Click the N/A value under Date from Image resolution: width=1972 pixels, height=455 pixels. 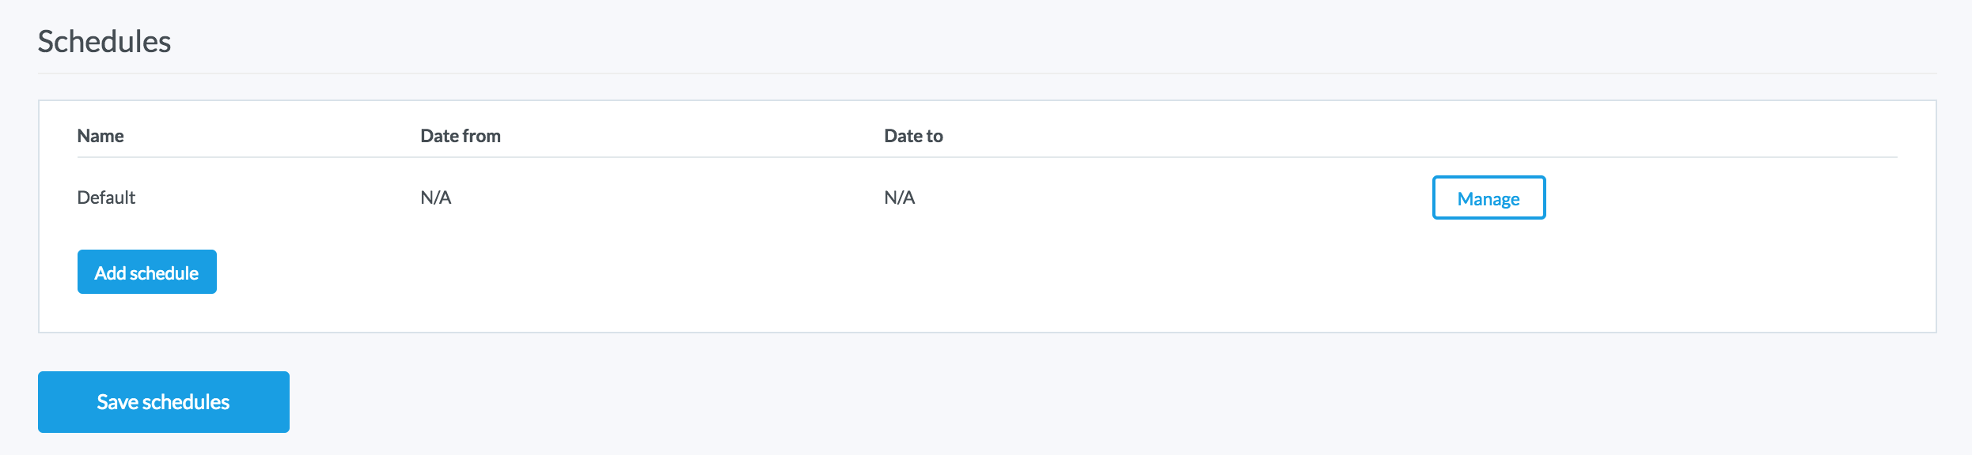[436, 197]
